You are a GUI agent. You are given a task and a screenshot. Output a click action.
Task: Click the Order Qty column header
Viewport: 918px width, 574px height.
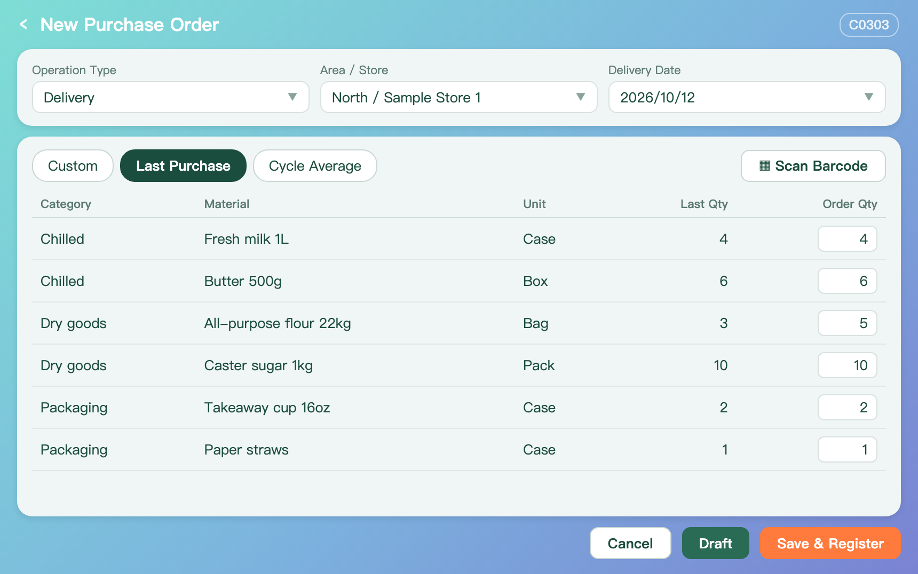coord(850,204)
